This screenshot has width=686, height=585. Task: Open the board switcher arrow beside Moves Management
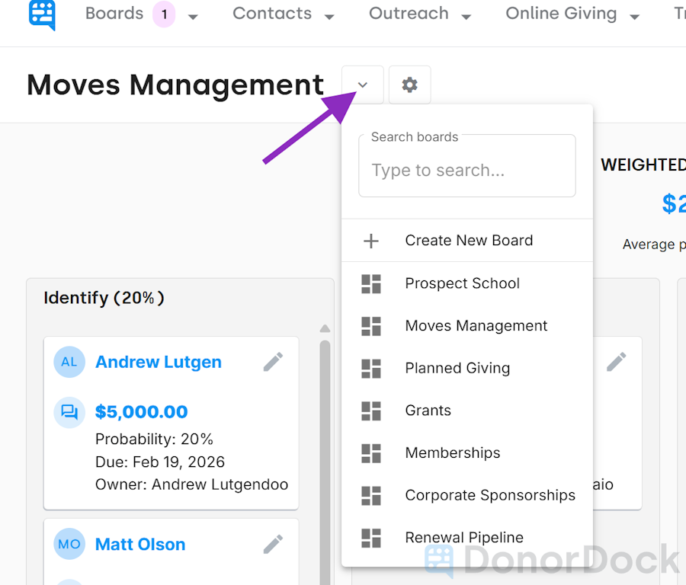(x=362, y=85)
